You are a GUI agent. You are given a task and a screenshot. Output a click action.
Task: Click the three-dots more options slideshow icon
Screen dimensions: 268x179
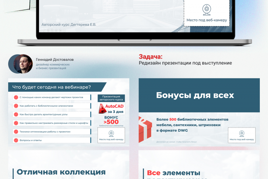(x=64, y=31)
